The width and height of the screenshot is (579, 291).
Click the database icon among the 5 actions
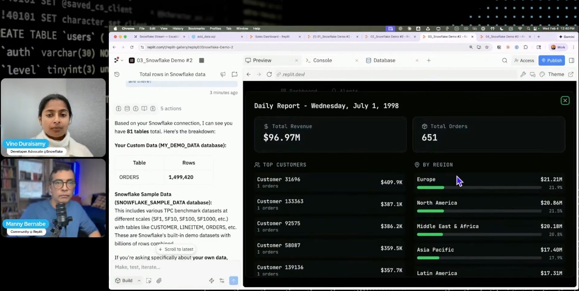127,108
